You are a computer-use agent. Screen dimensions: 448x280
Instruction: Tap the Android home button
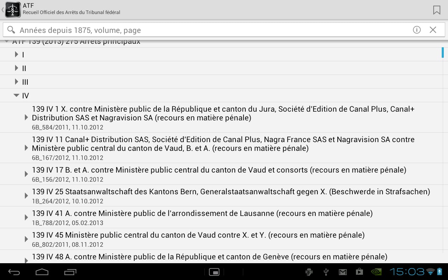(42, 272)
